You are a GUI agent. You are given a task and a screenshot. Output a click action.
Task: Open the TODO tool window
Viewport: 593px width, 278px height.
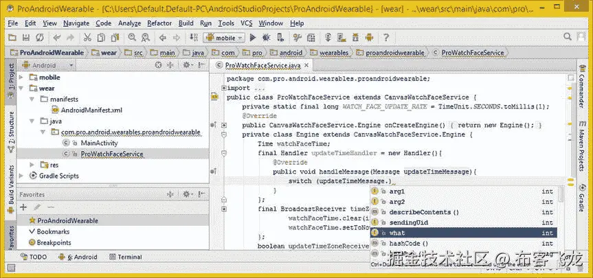click(34, 257)
